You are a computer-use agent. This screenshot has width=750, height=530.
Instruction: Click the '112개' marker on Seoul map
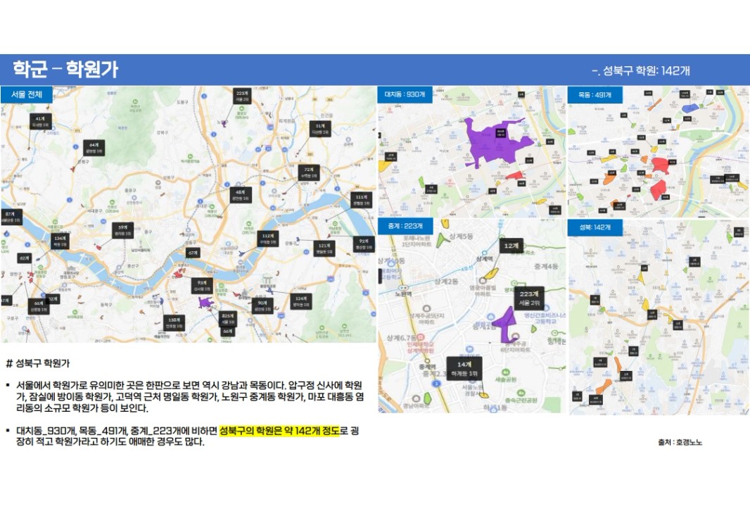click(267, 239)
